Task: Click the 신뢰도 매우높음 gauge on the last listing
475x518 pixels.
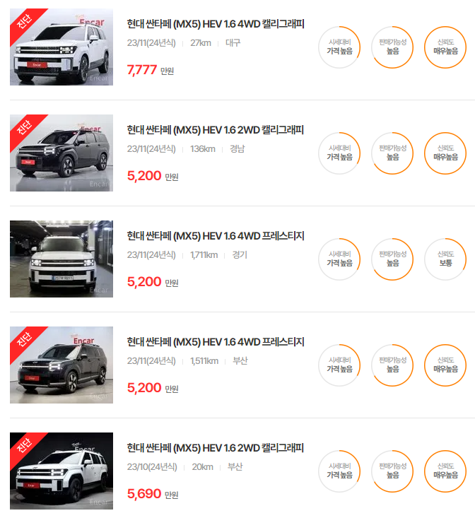Action: 445,471
